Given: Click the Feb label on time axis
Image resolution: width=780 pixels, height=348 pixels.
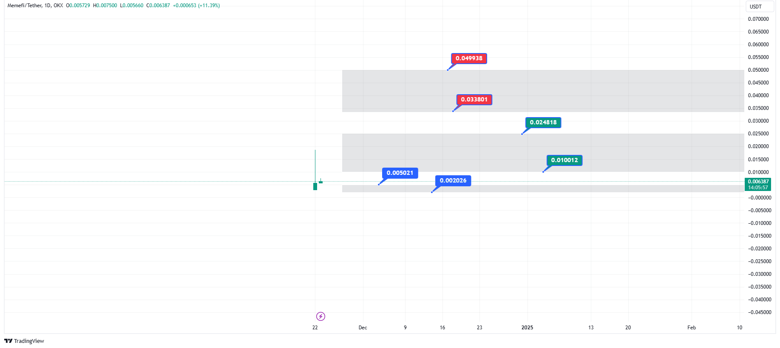Looking at the screenshot, I should (692, 328).
